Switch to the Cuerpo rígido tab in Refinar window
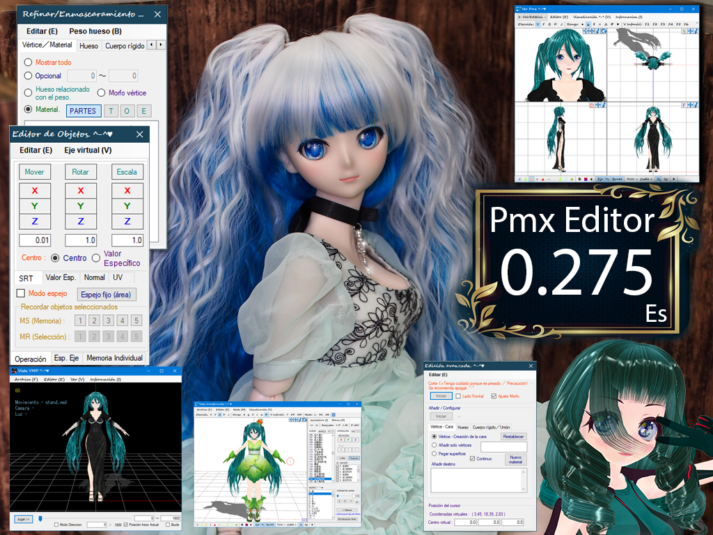This screenshot has height=535, width=713. click(x=125, y=45)
